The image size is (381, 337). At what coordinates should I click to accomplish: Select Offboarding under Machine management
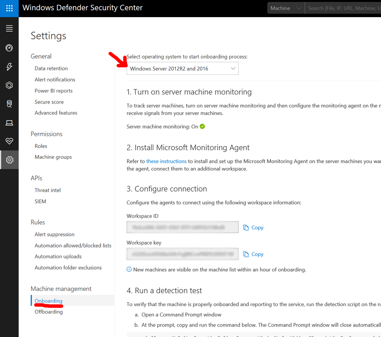48,312
